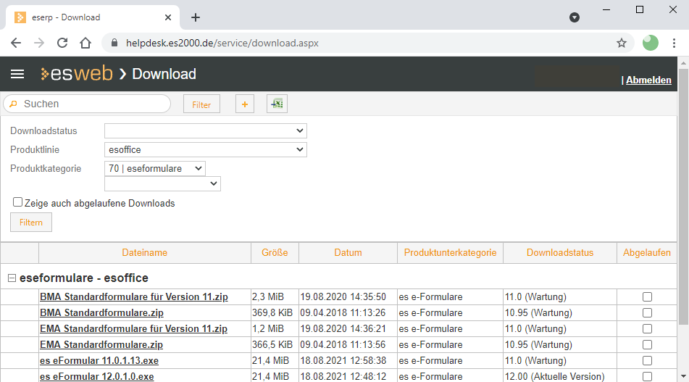
Task: Go to browser home page icon
Action: pos(85,43)
